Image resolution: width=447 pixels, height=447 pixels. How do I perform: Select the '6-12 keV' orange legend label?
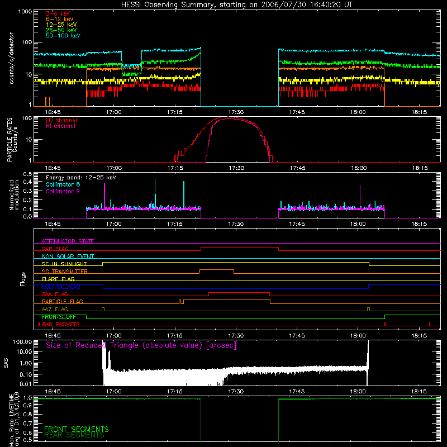click(60, 19)
